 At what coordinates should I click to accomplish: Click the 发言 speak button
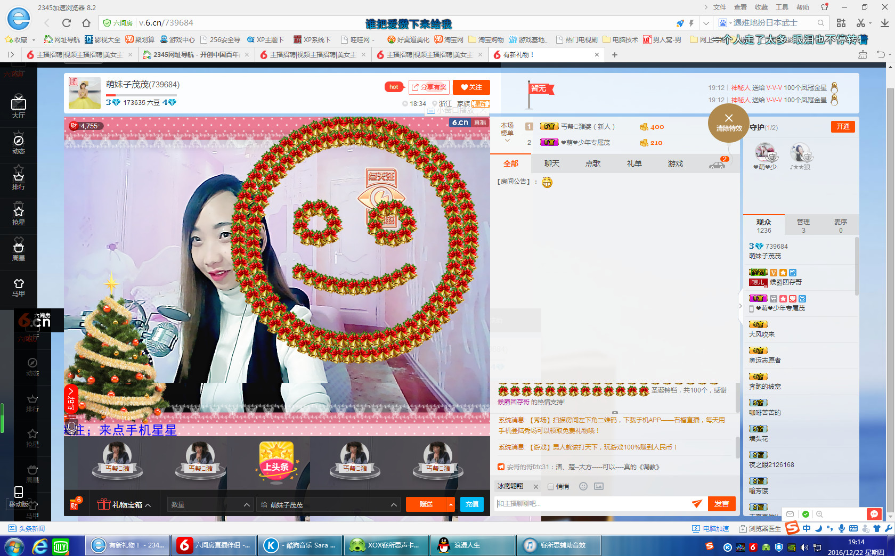pyautogui.click(x=721, y=504)
